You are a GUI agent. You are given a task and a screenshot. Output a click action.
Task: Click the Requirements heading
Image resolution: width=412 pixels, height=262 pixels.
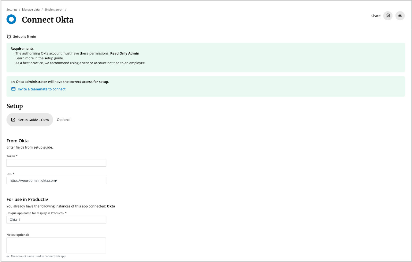[22, 49]
